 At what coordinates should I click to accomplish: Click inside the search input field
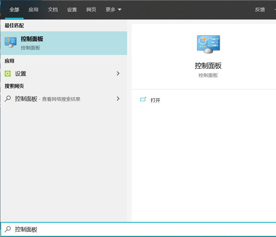[x=142, y=229]
